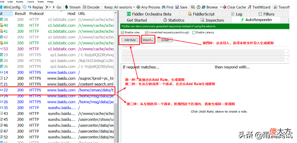The width and height of the screenshot is (297, 143).
Task: Click the CSS icon of session 53
Action: [2, 49]
